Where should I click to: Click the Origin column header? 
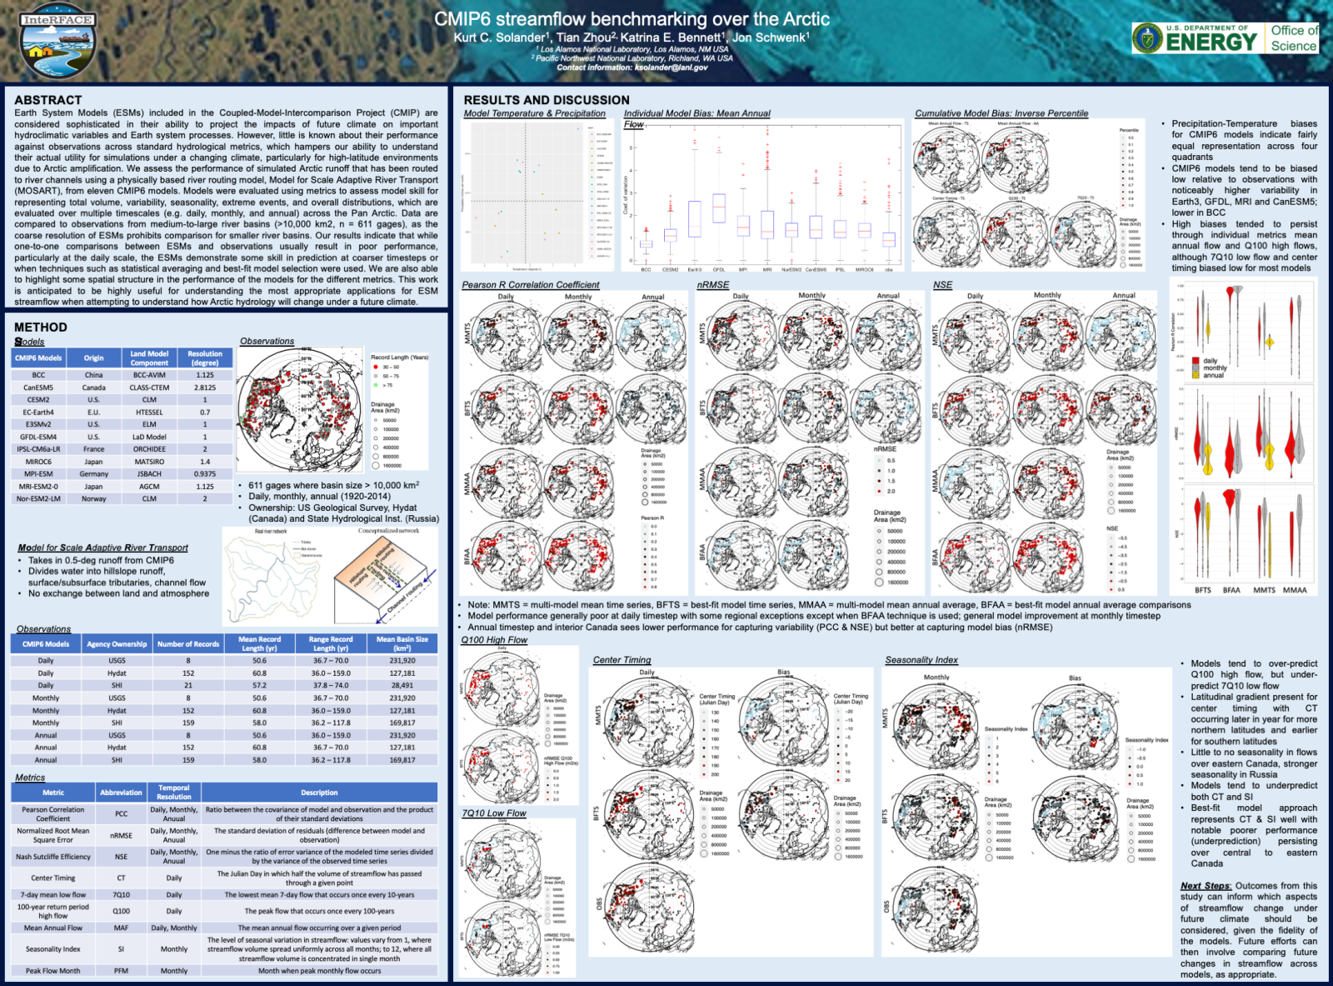pyautogui.click(x=93, y=358)
